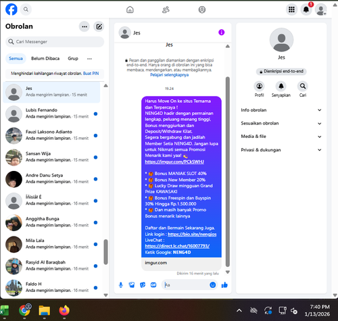This screenshot has width=338, height=321.
Task: Go to the Home feed icon
Action: click(130, 9)
